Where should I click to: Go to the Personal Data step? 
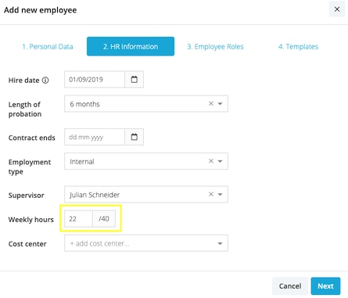click(x=48, y=47)
